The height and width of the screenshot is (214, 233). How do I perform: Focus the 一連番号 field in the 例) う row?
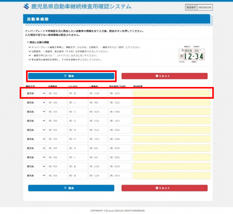point(98,112)
